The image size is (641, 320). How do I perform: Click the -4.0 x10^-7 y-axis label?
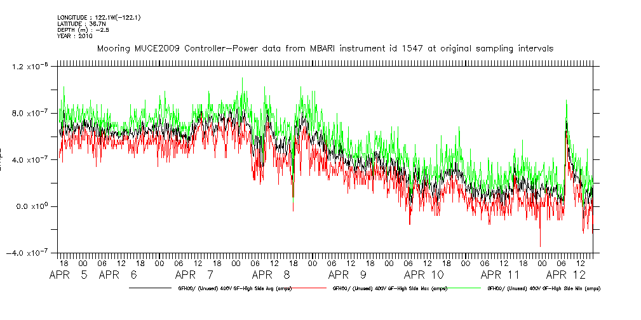pos(29,253)
